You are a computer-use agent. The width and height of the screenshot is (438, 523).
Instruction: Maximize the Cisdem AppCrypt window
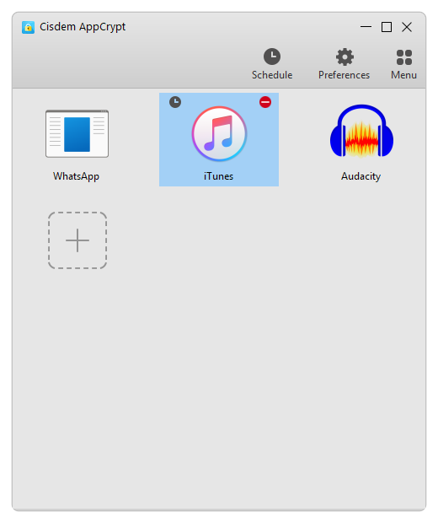(387, 27)
